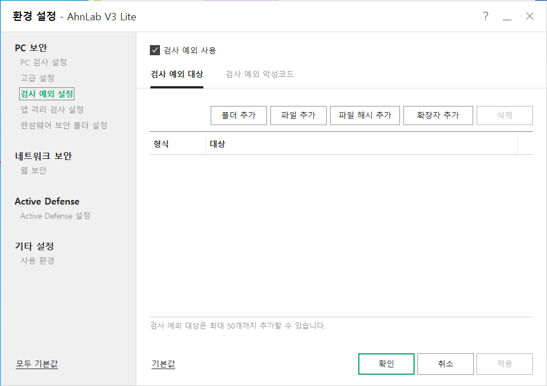547x386 pixels.
Task: Click the 적용 button
Action: (504, 364)
